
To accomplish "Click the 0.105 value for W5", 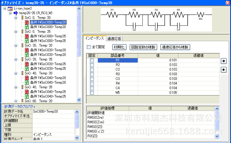I will point(173,93).
